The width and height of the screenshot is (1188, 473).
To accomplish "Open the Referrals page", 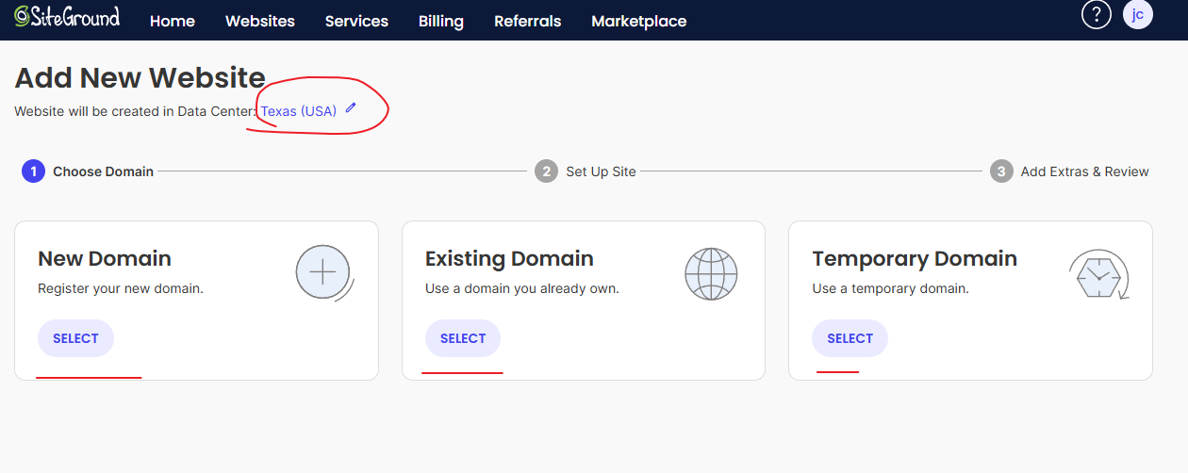I will pyautogui.click(x=527, y=21).
